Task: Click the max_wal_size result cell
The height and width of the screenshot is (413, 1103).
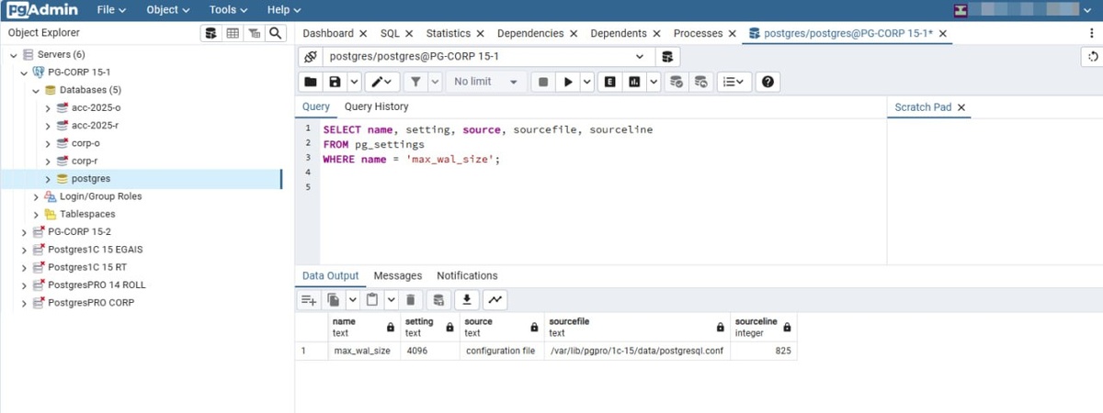Action: click(363, 352)
